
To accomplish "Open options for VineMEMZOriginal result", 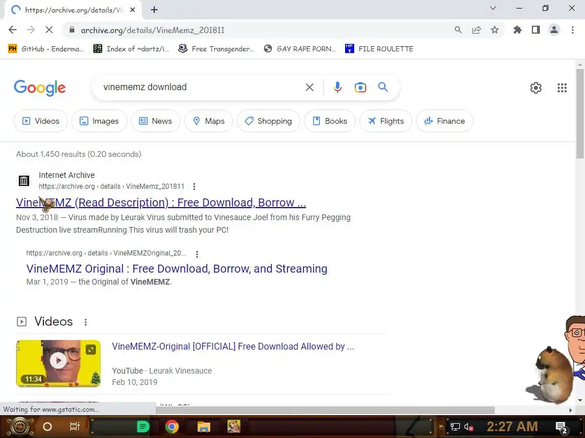I will (x=197, y=254).
